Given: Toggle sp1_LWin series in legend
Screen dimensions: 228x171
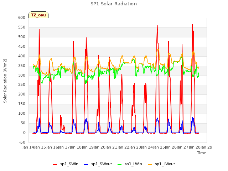Looking at the screenshot, I should (x=130, y=164).
